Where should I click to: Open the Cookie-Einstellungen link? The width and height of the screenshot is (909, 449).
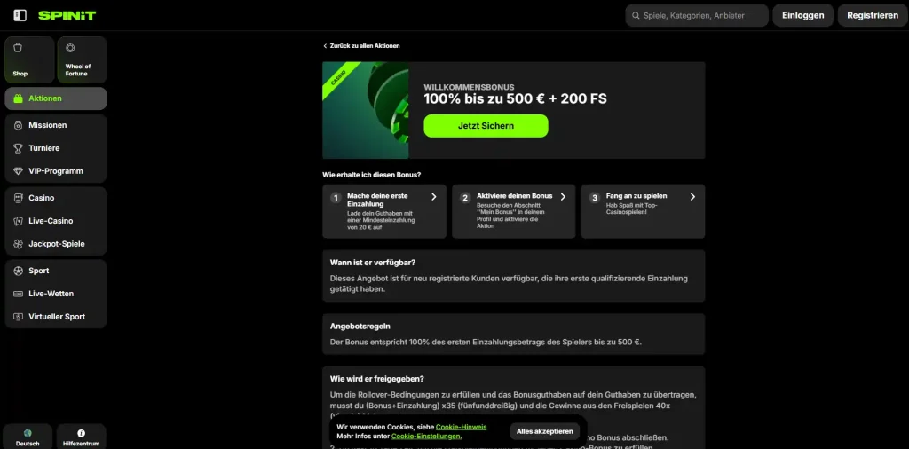point(427,437)
